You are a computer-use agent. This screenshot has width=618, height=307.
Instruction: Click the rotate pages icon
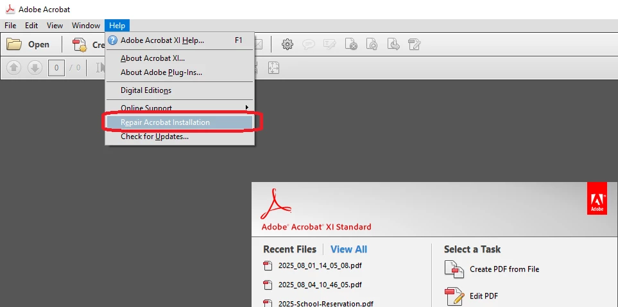(372, 44)
